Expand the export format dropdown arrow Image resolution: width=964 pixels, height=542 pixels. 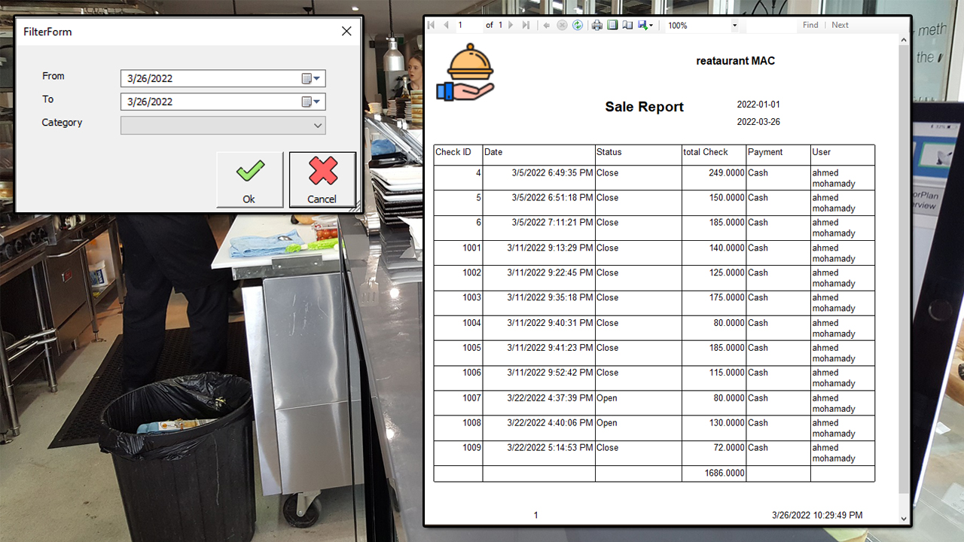[653, 25]
